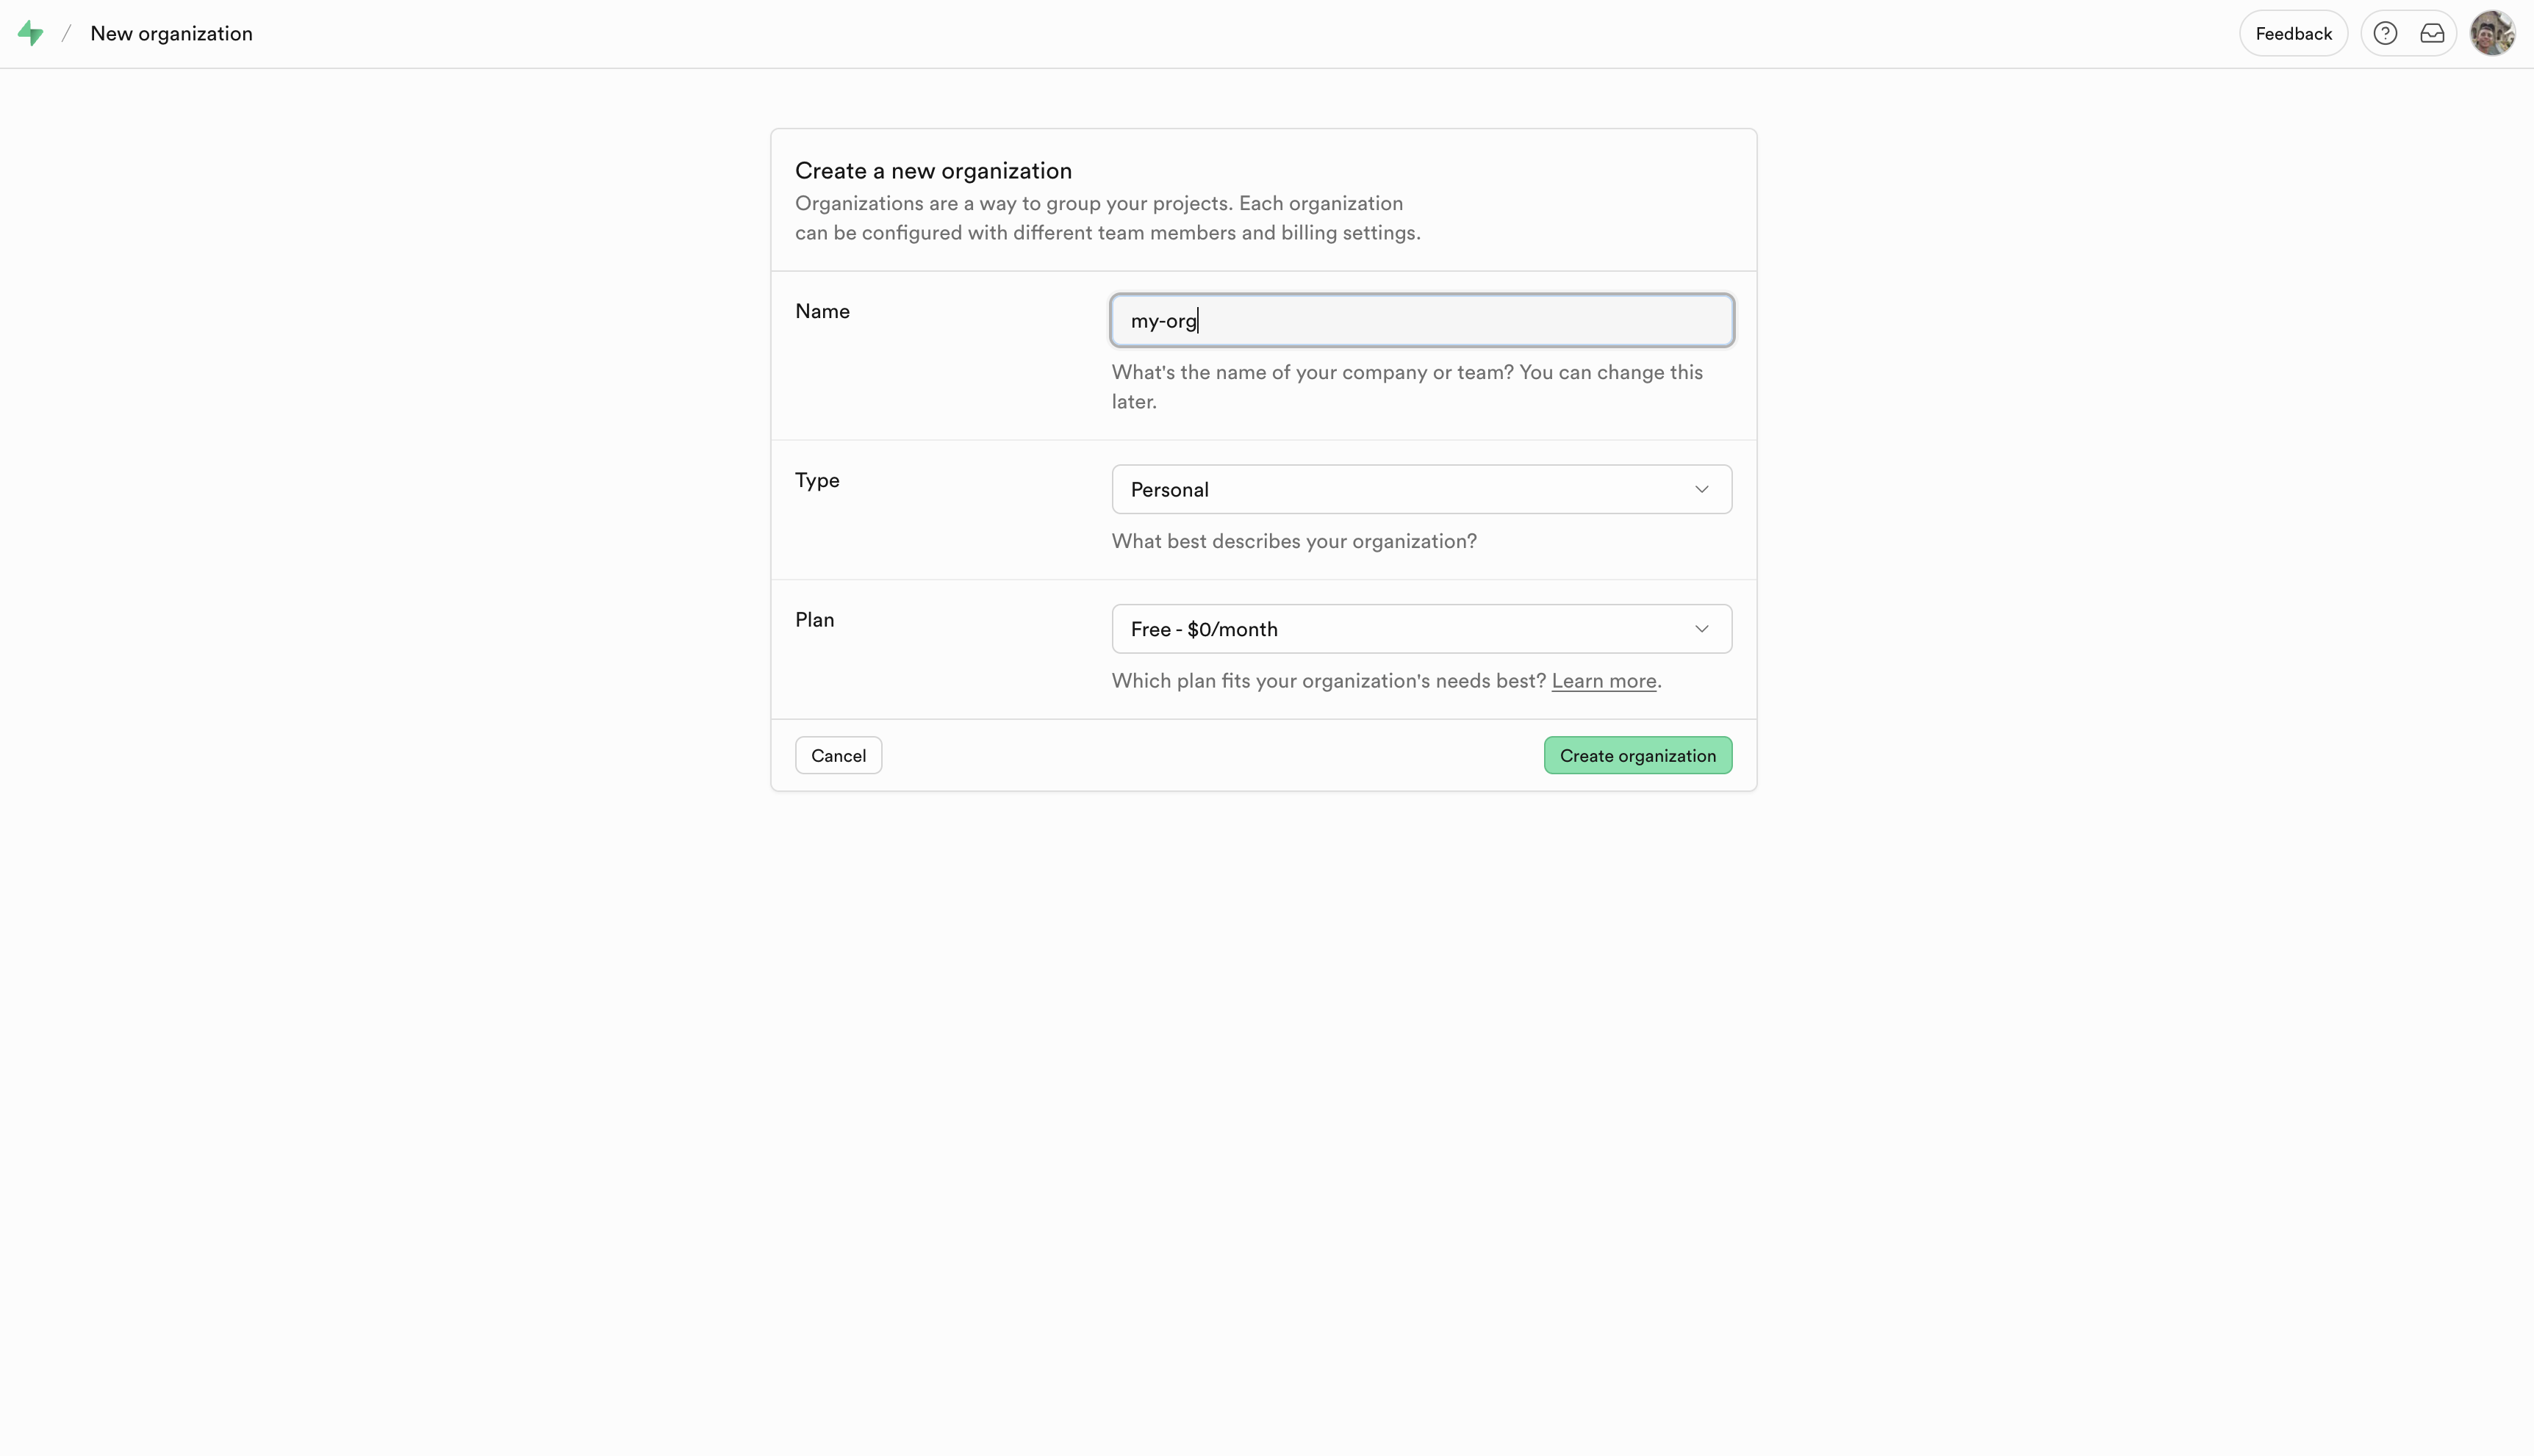Open the notifications inbox icon
Screen dimensions: 2534x1456
click(x=2432, y=32)
